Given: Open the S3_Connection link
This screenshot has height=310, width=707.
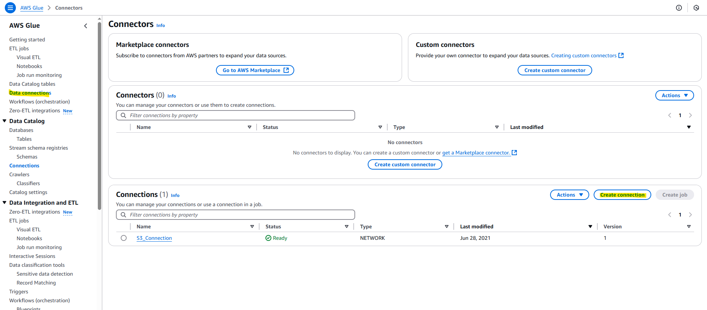Looking at the screenshot, I should [154, 238].
